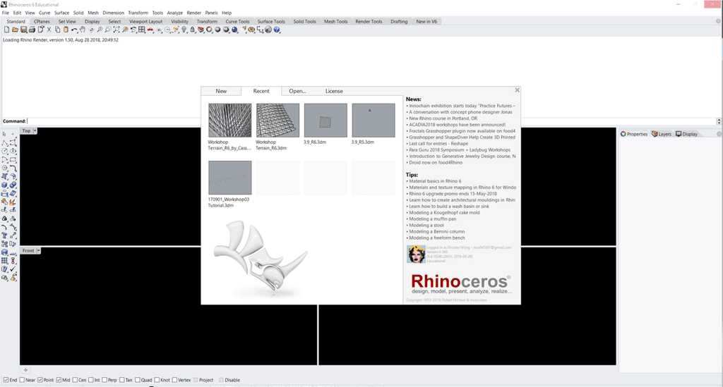Close the splash dialog with the X button
This screenshot has width=723, height=387.
[x=517, y=90]
